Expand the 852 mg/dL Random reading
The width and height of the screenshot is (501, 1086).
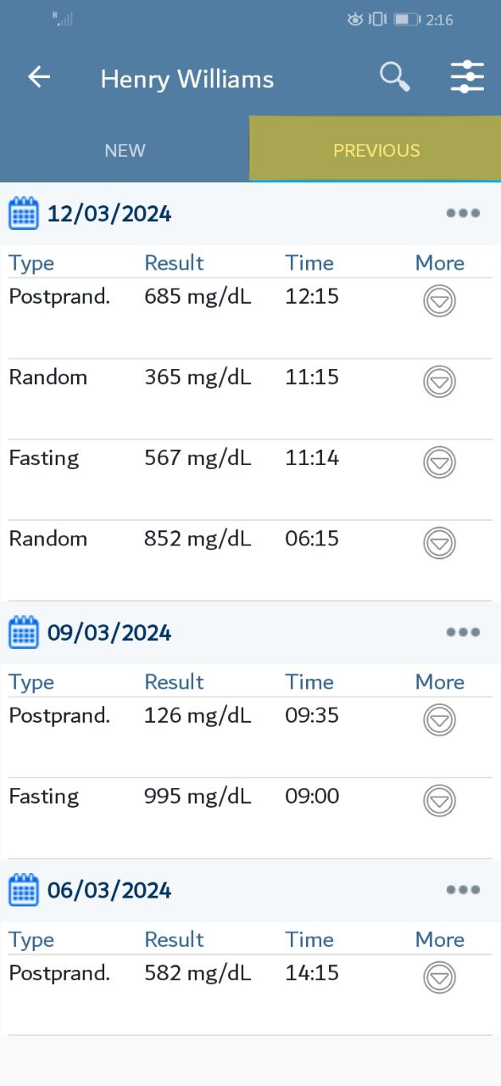[439, 543]
